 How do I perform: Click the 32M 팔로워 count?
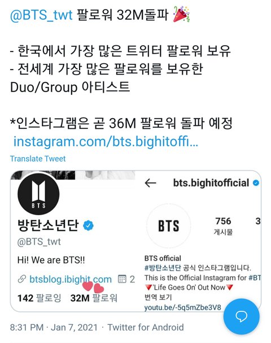coord(94,298)
